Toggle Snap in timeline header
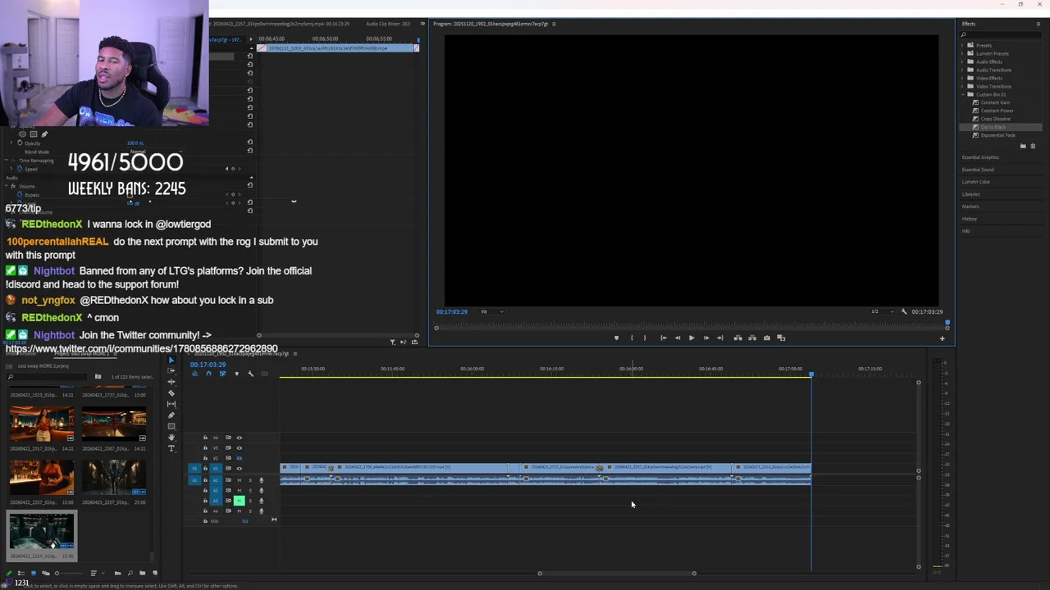 pyautogui.click(x=208, y=374)
